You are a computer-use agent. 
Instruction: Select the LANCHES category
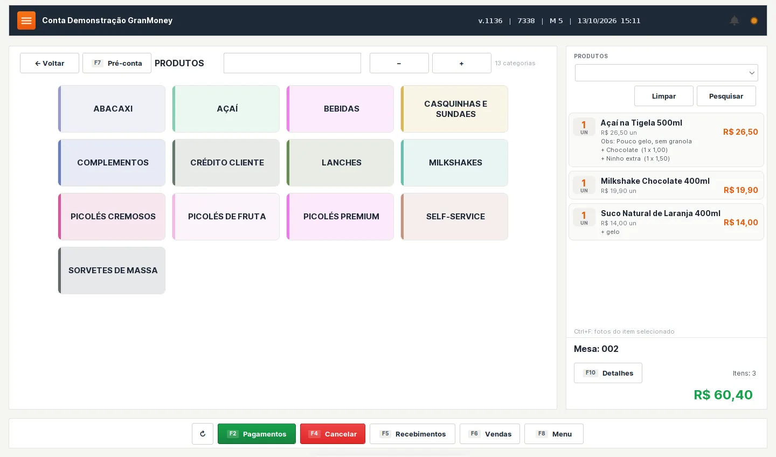340,163
